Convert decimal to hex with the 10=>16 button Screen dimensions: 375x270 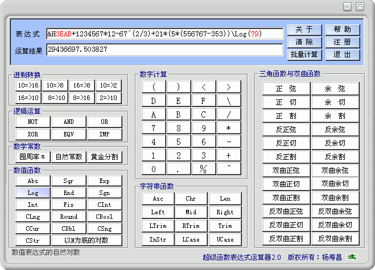[28, 85]
